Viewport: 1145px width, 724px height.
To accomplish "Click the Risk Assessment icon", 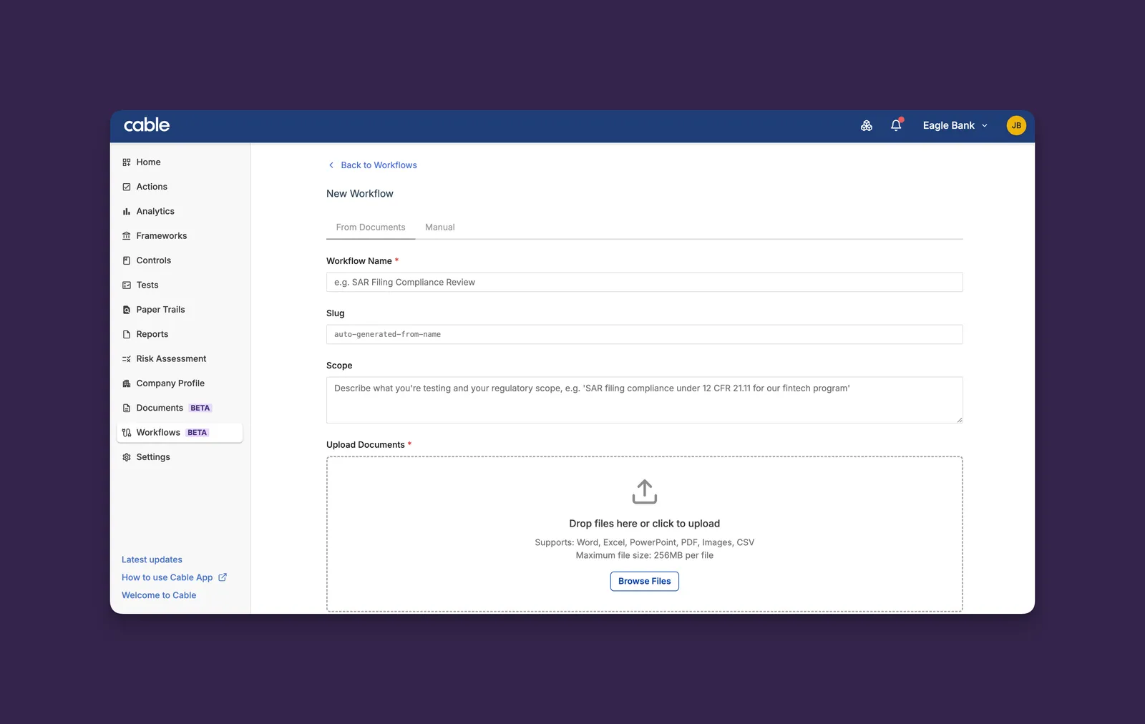I will tap(127, 359).
